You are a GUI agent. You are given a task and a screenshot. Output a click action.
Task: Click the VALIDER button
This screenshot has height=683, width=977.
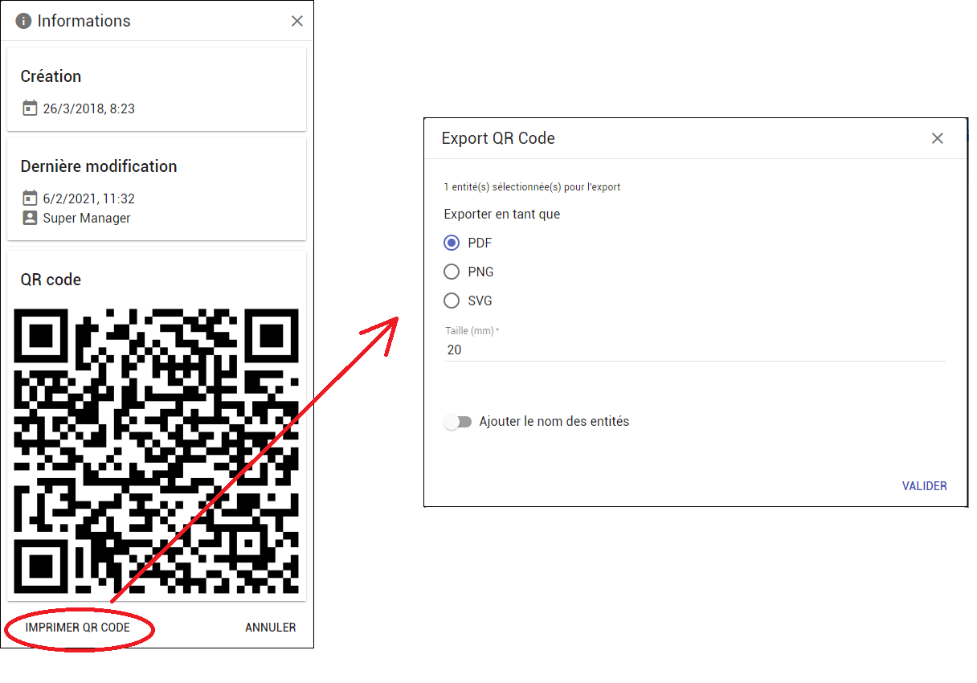click(925, 486)
